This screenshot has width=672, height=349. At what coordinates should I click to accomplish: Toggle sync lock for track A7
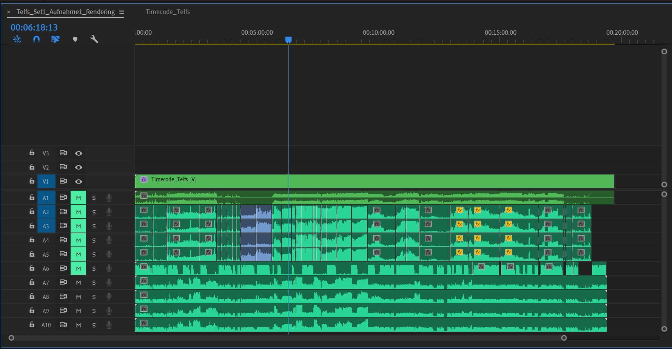tap(63, 282)
